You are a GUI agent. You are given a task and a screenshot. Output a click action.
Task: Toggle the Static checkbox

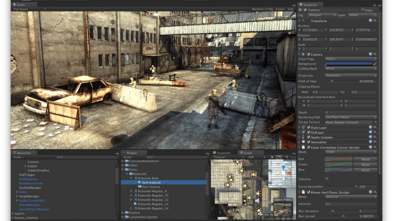pos(363,10)
